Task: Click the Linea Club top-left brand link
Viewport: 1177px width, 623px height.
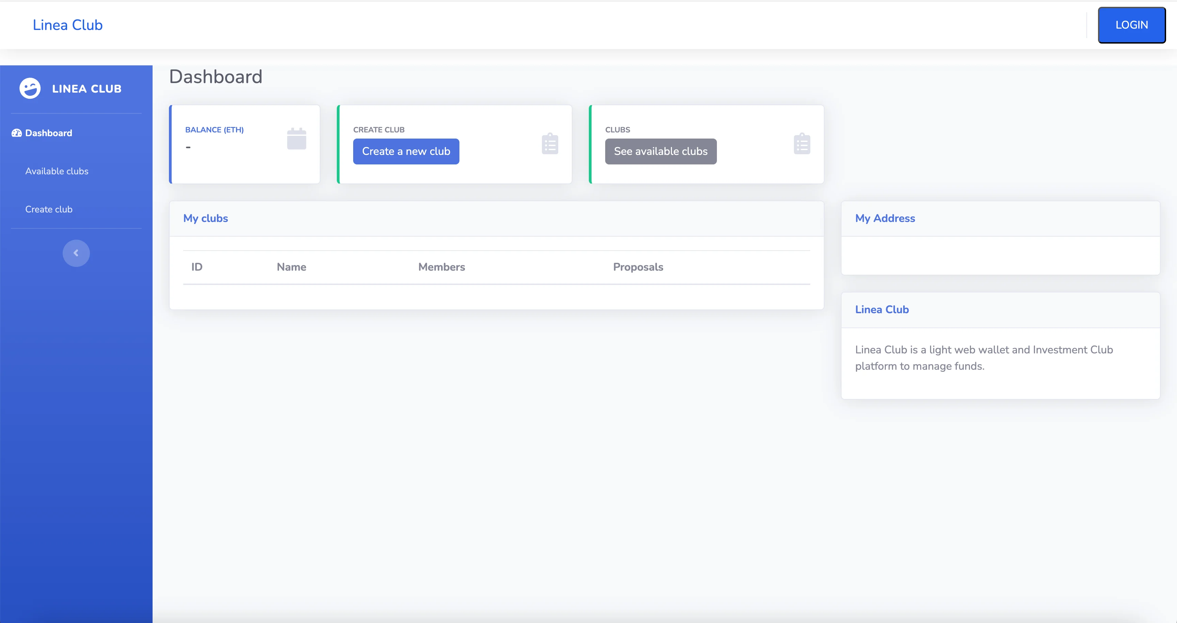Action: click(68, 25)
